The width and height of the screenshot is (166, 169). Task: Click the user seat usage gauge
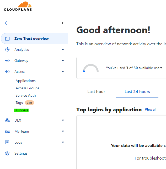pos(91,68)
